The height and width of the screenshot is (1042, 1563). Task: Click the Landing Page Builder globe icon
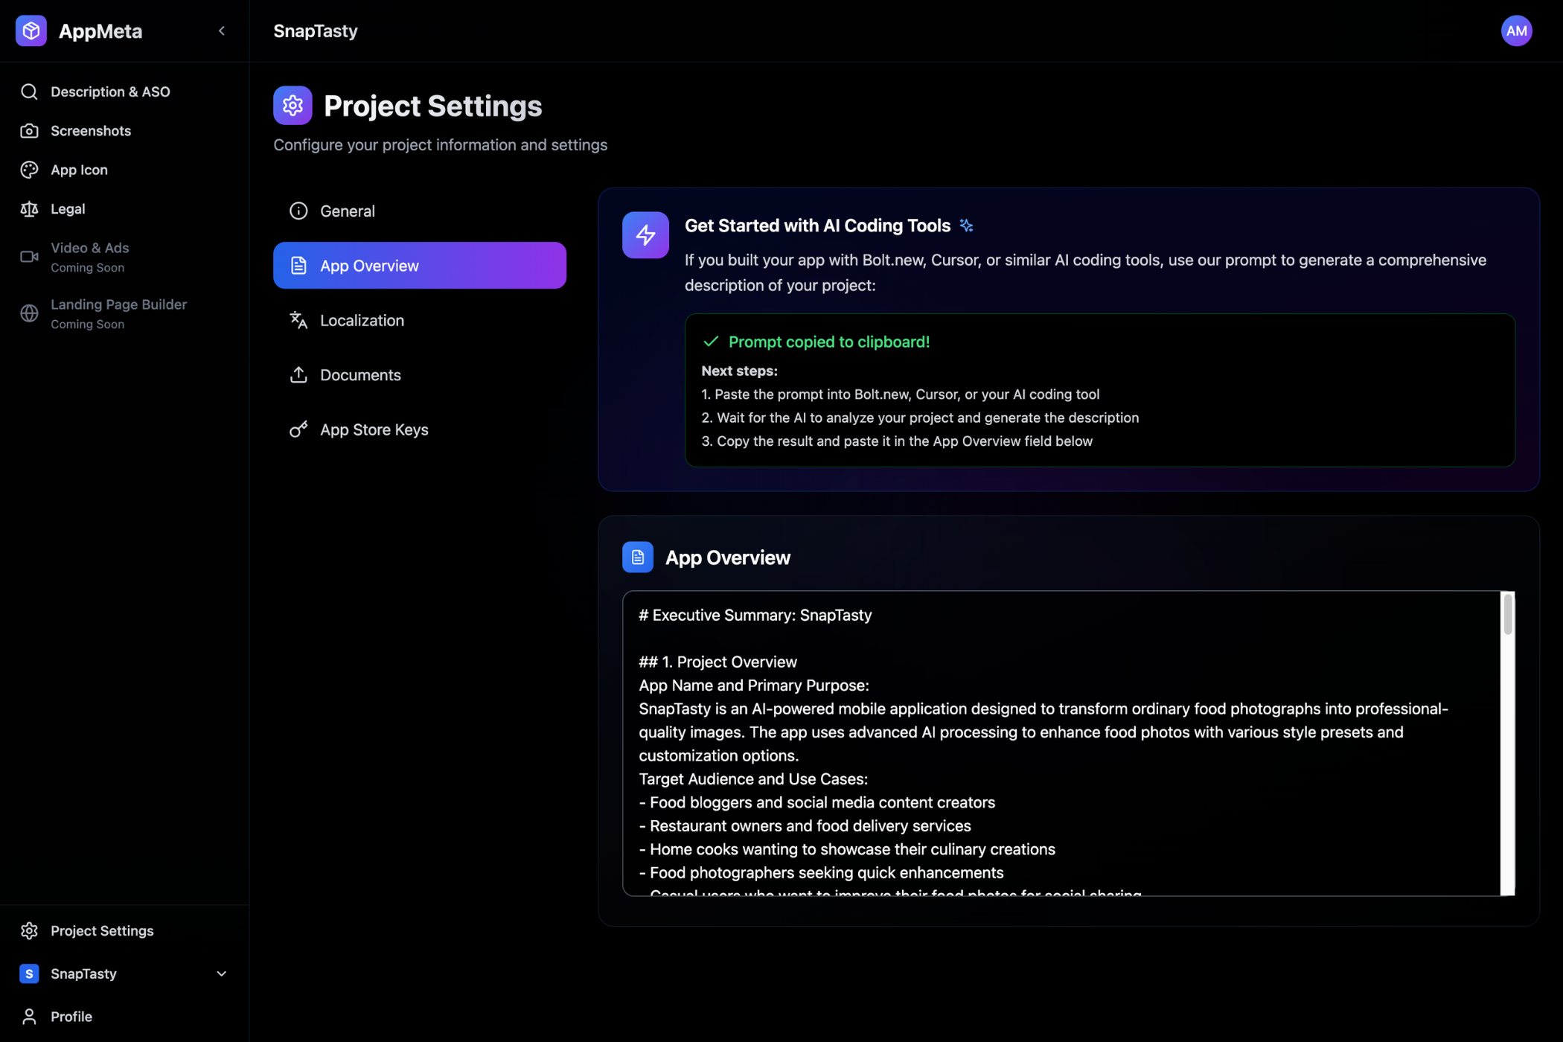coord(29,313)
